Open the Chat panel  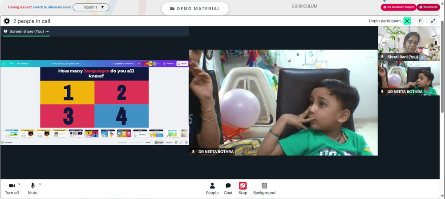(x=228, y=189)
